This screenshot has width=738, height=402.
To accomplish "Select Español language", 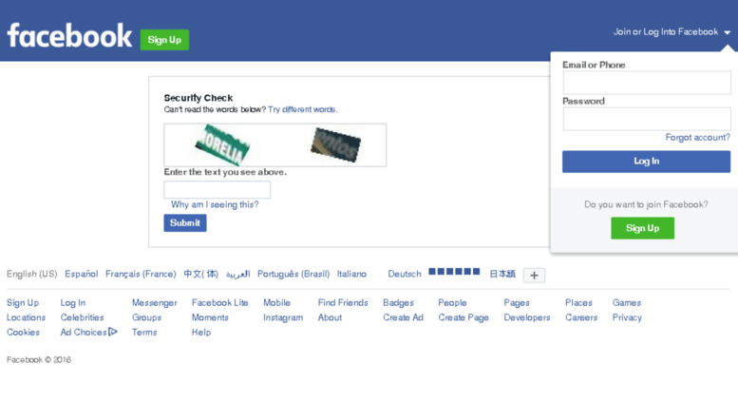I will tap(82, 274).
